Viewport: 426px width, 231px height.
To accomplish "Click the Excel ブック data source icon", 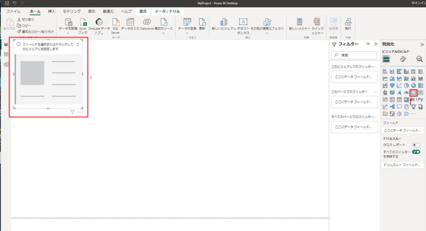I will (x=82, y=25).
